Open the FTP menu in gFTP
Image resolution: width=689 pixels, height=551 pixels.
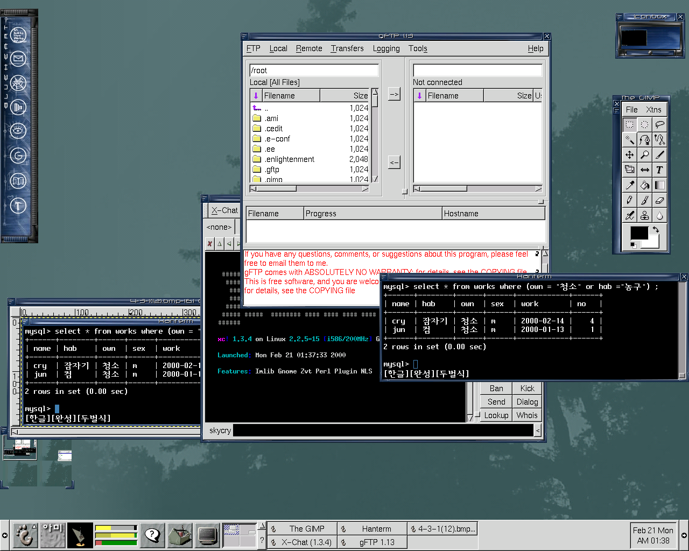[x=253, y=48]
